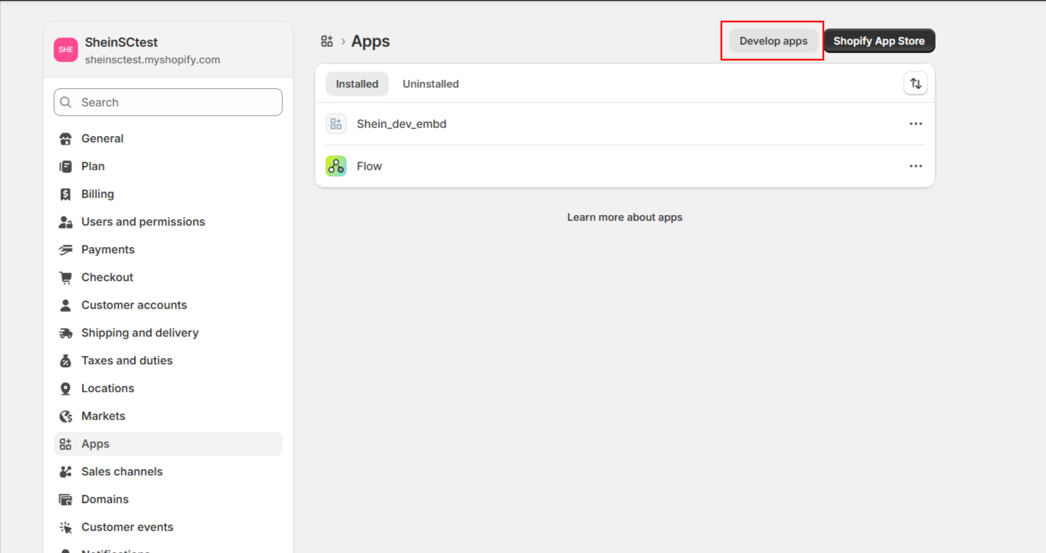Follow the Learn more about apps link

tap(624, 217)
